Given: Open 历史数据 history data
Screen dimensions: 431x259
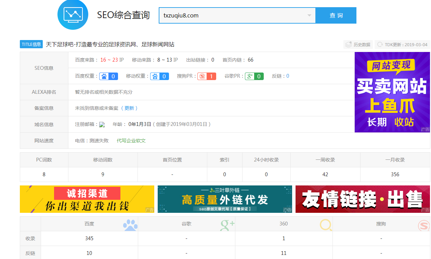Looking at the screenshot, I should tap(358, 44).
